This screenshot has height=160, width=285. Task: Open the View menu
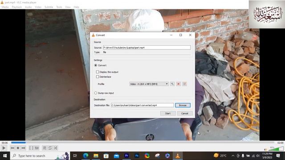pos(68,7)
